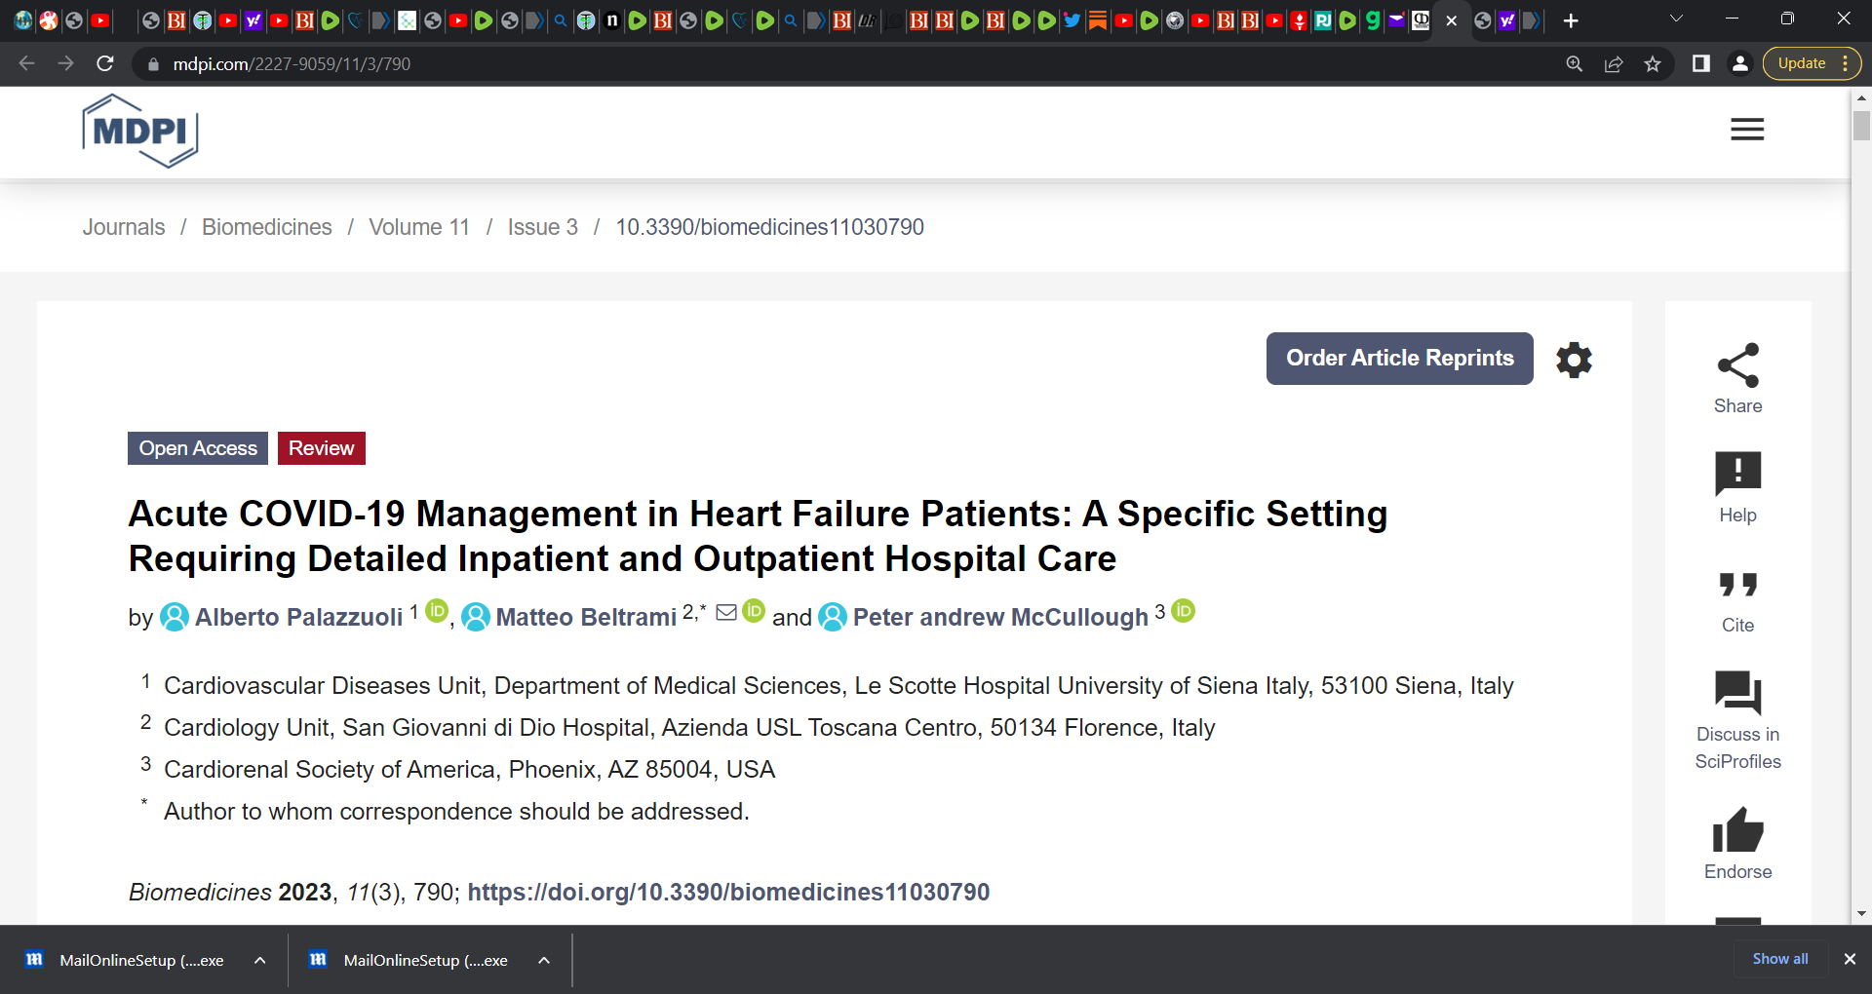Open the article DOI link
The width and height of the screenshot is (1872, 994).
(x=728, y=891)
